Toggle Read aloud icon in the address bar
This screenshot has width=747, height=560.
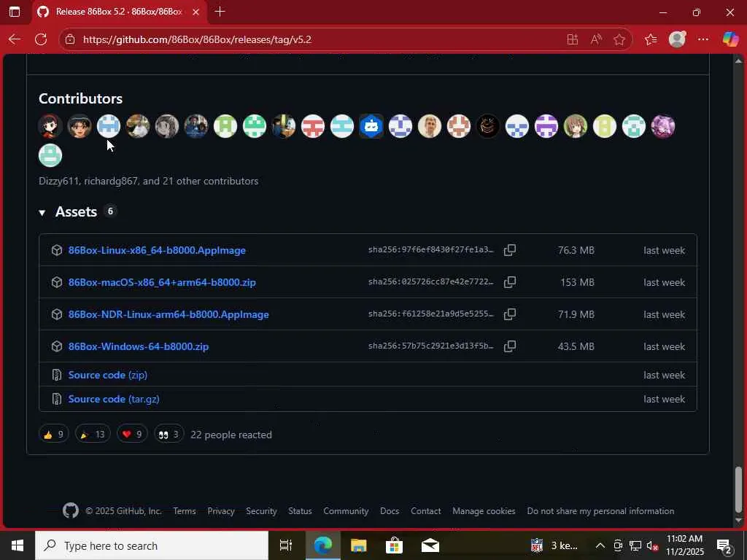pos(595,39)
